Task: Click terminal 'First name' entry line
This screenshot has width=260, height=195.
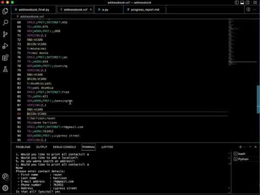Action: 40,174
